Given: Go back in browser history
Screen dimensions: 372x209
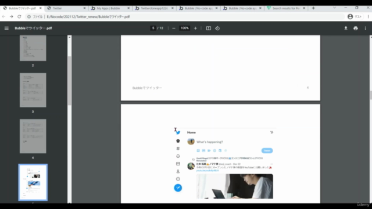Looking at the screenshot, I should [x=3, y=17].
